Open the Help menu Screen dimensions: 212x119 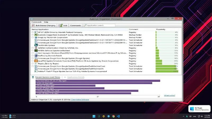[46, 22]
